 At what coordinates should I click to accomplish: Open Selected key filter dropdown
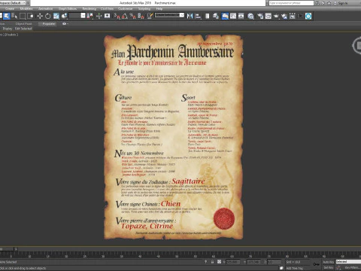pyautogui.click(x=348, y=262)
